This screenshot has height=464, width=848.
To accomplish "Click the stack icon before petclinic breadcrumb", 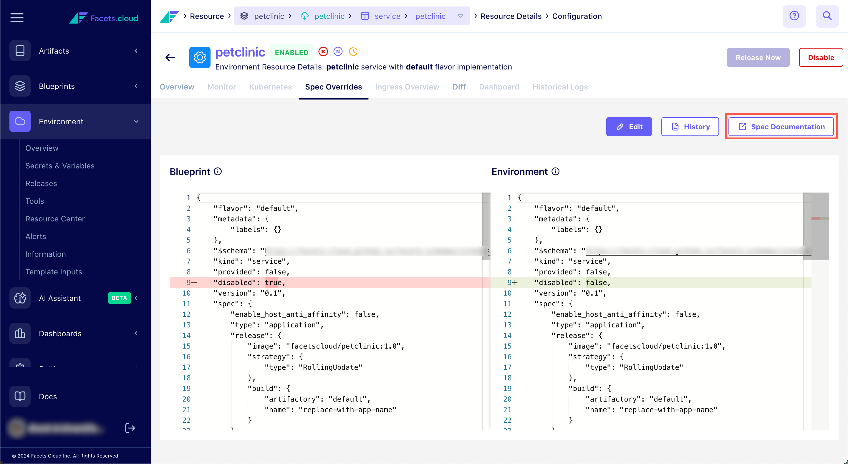I will tap(244, 16).
